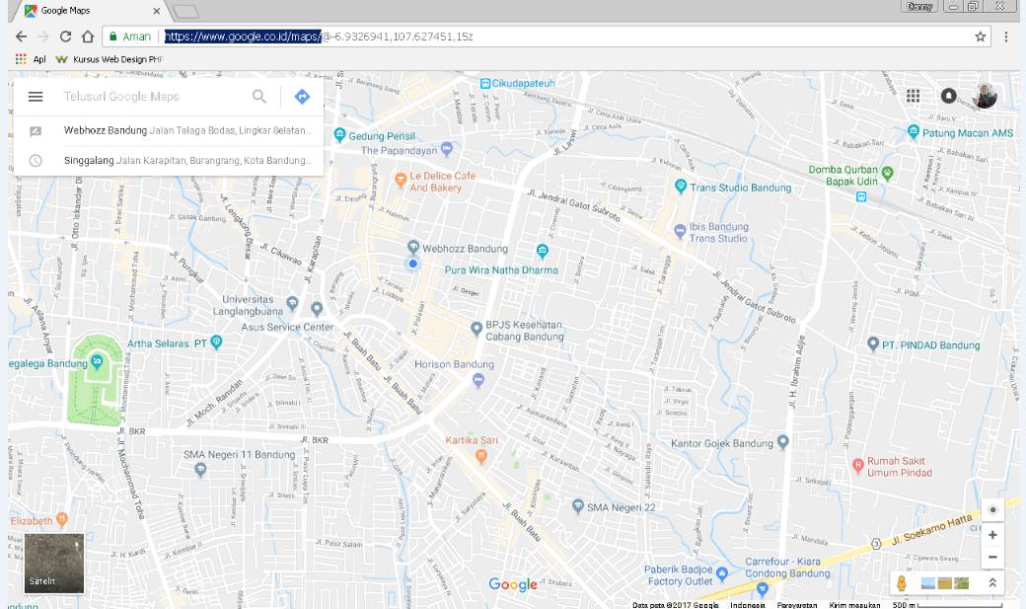1026x609 pixels.
Task: Select Le Delice Cafe And Bakery marker
Action: pos(401,180)
